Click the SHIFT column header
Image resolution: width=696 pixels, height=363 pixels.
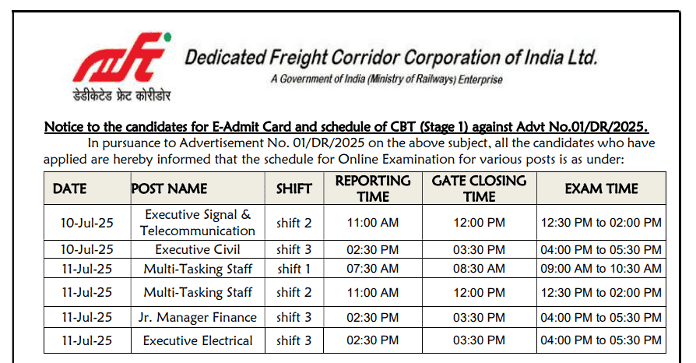[x=294, y=189]
